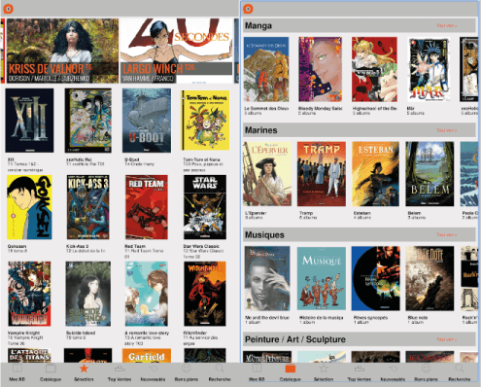481x387 pixels.
Task: Open the Kriss de Valnor featured banner
Action: [62, 51]
